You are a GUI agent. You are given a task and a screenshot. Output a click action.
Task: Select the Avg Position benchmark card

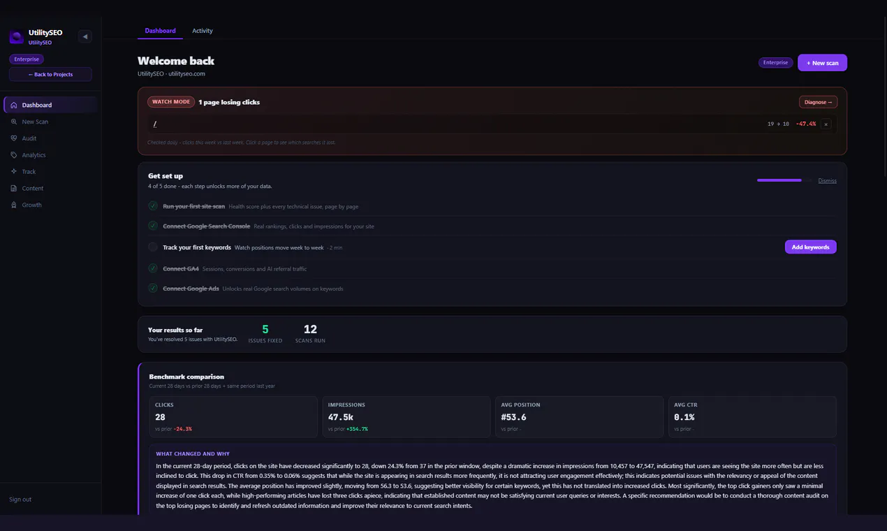579,417
